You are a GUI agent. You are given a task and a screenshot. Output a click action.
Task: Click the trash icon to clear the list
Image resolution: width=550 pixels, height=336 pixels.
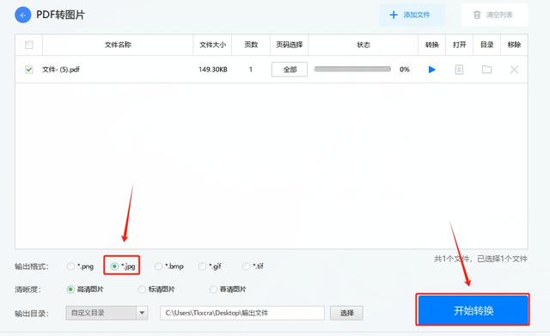click(477, 15)
